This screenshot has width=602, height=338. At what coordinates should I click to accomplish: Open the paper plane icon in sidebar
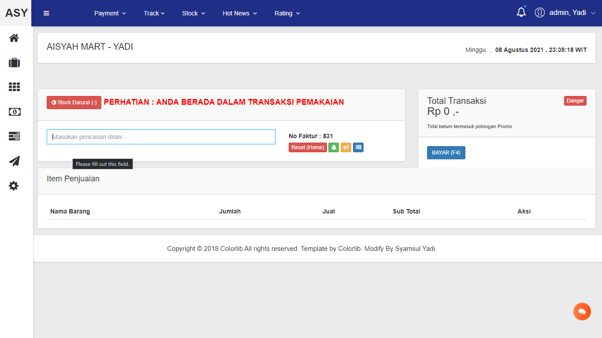[14, 161]
